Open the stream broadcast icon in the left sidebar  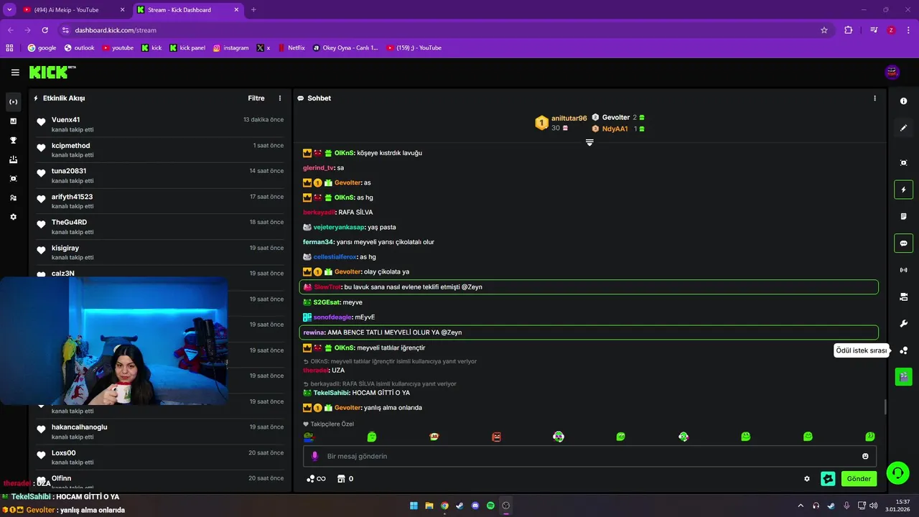coord(13,102)
